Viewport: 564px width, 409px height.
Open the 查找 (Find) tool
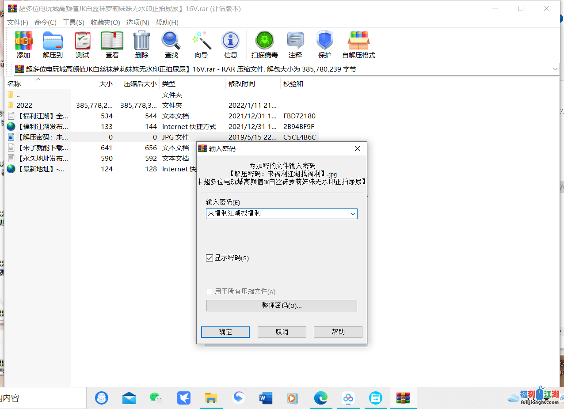[x=171, y=44]
